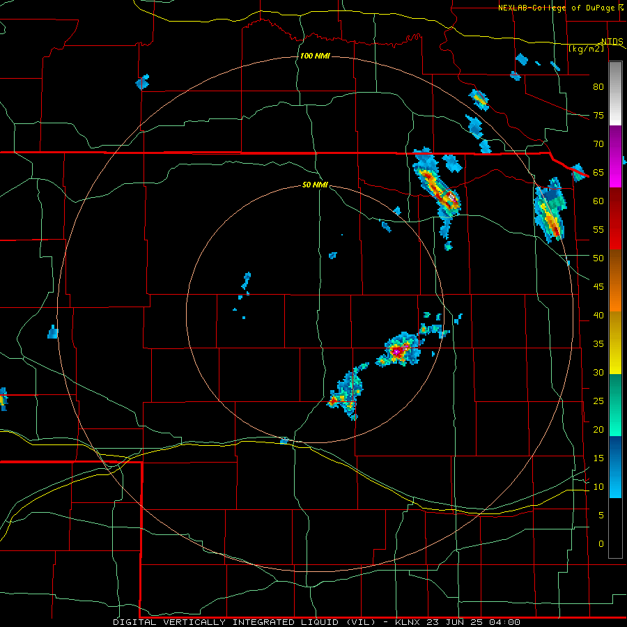627x627 pixels.
Task: Select the 70 value on the VIL scale
Action: point(598,144)
